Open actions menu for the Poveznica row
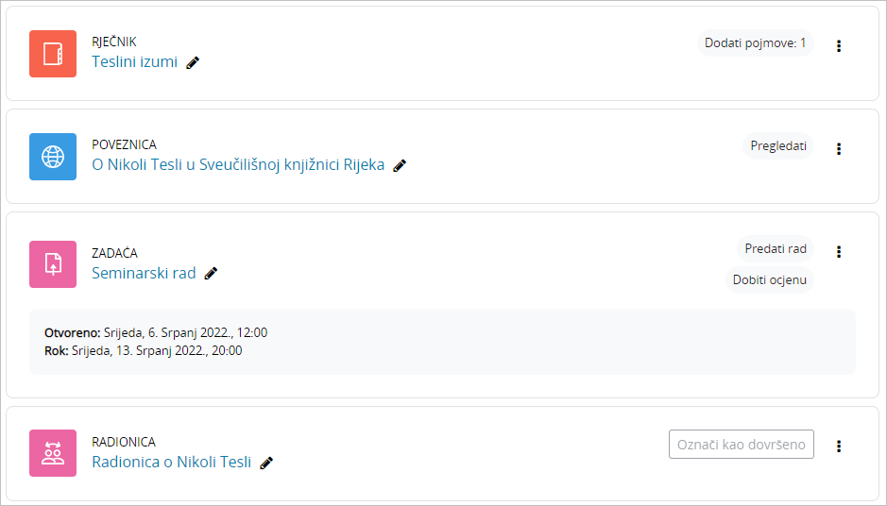The width and height of the screenshot is (887, 506). (839, 148)
